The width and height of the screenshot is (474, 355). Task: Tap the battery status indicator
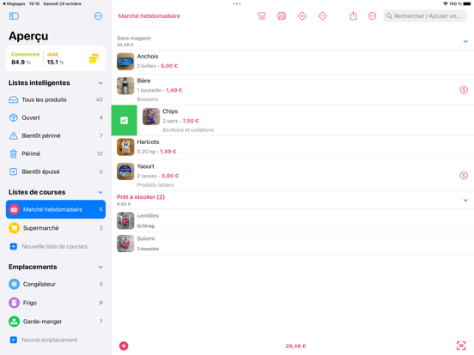[x=467, y=3]
